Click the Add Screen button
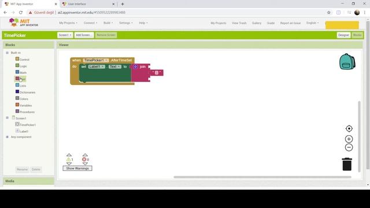 point(84,35)
